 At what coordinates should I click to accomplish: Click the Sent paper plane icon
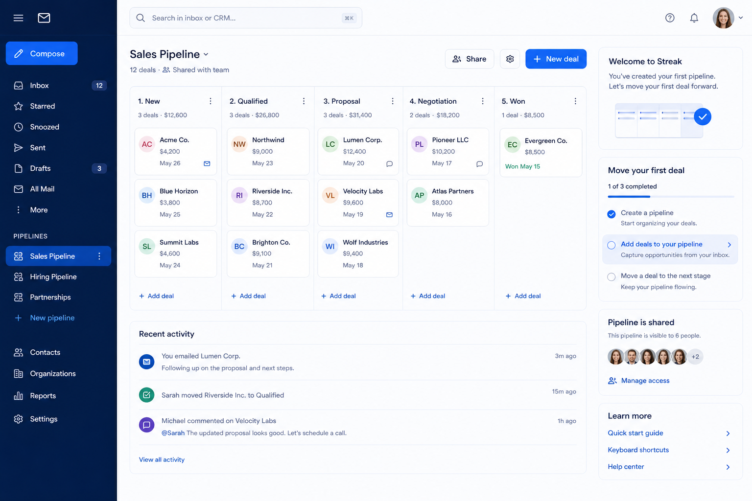[19, 148]
